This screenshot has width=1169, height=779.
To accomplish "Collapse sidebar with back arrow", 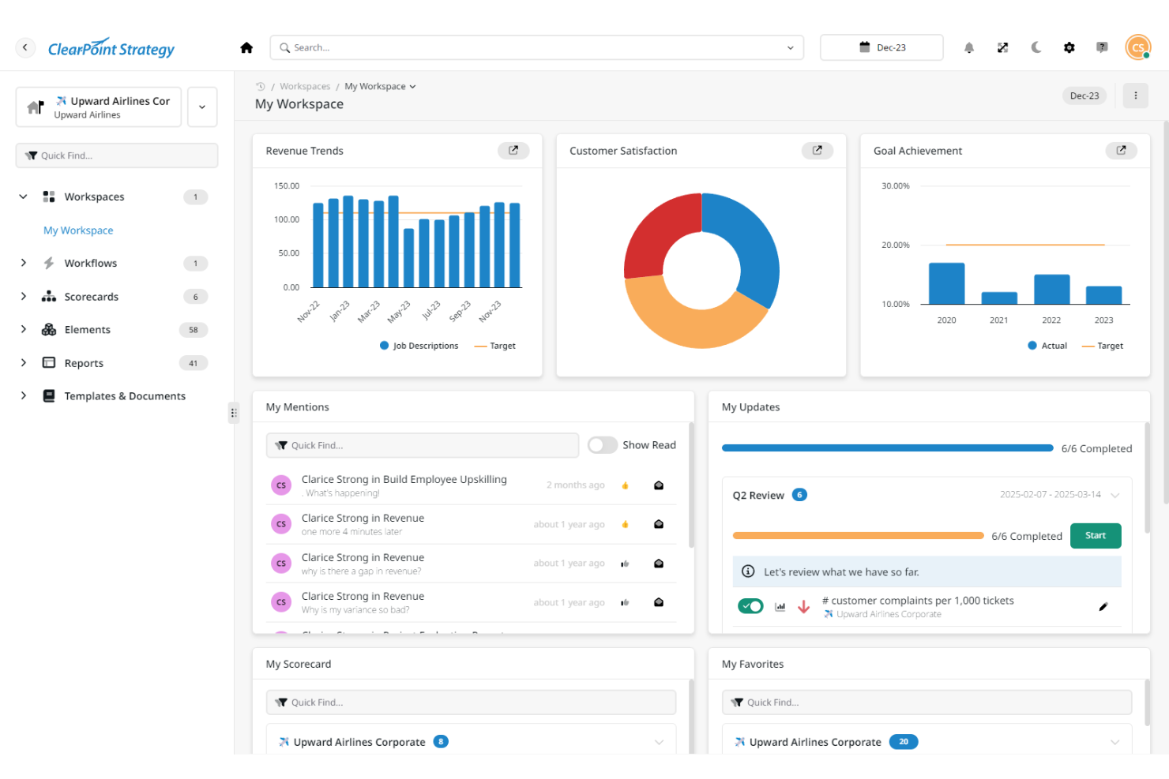I will tap(25, 47).
